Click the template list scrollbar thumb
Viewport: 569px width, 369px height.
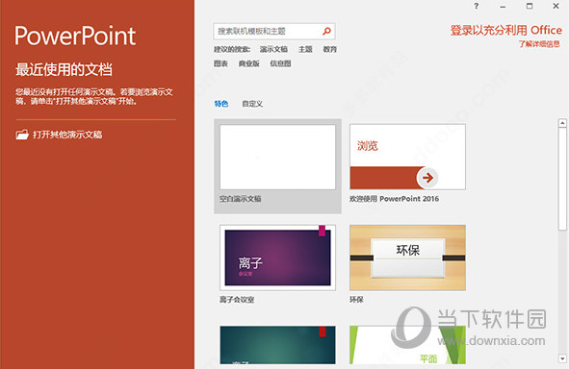562,179
